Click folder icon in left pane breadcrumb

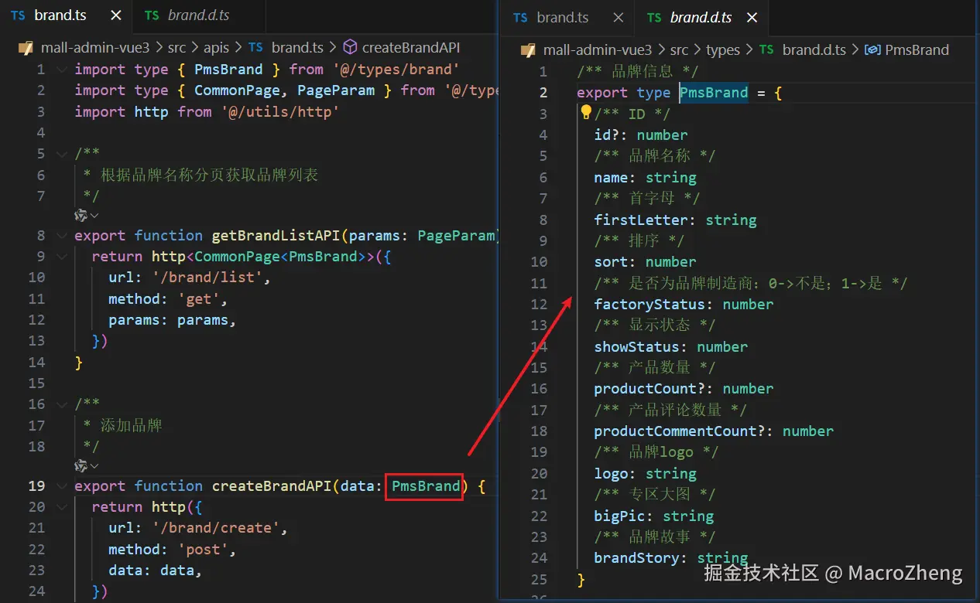[x=25, y=48]
